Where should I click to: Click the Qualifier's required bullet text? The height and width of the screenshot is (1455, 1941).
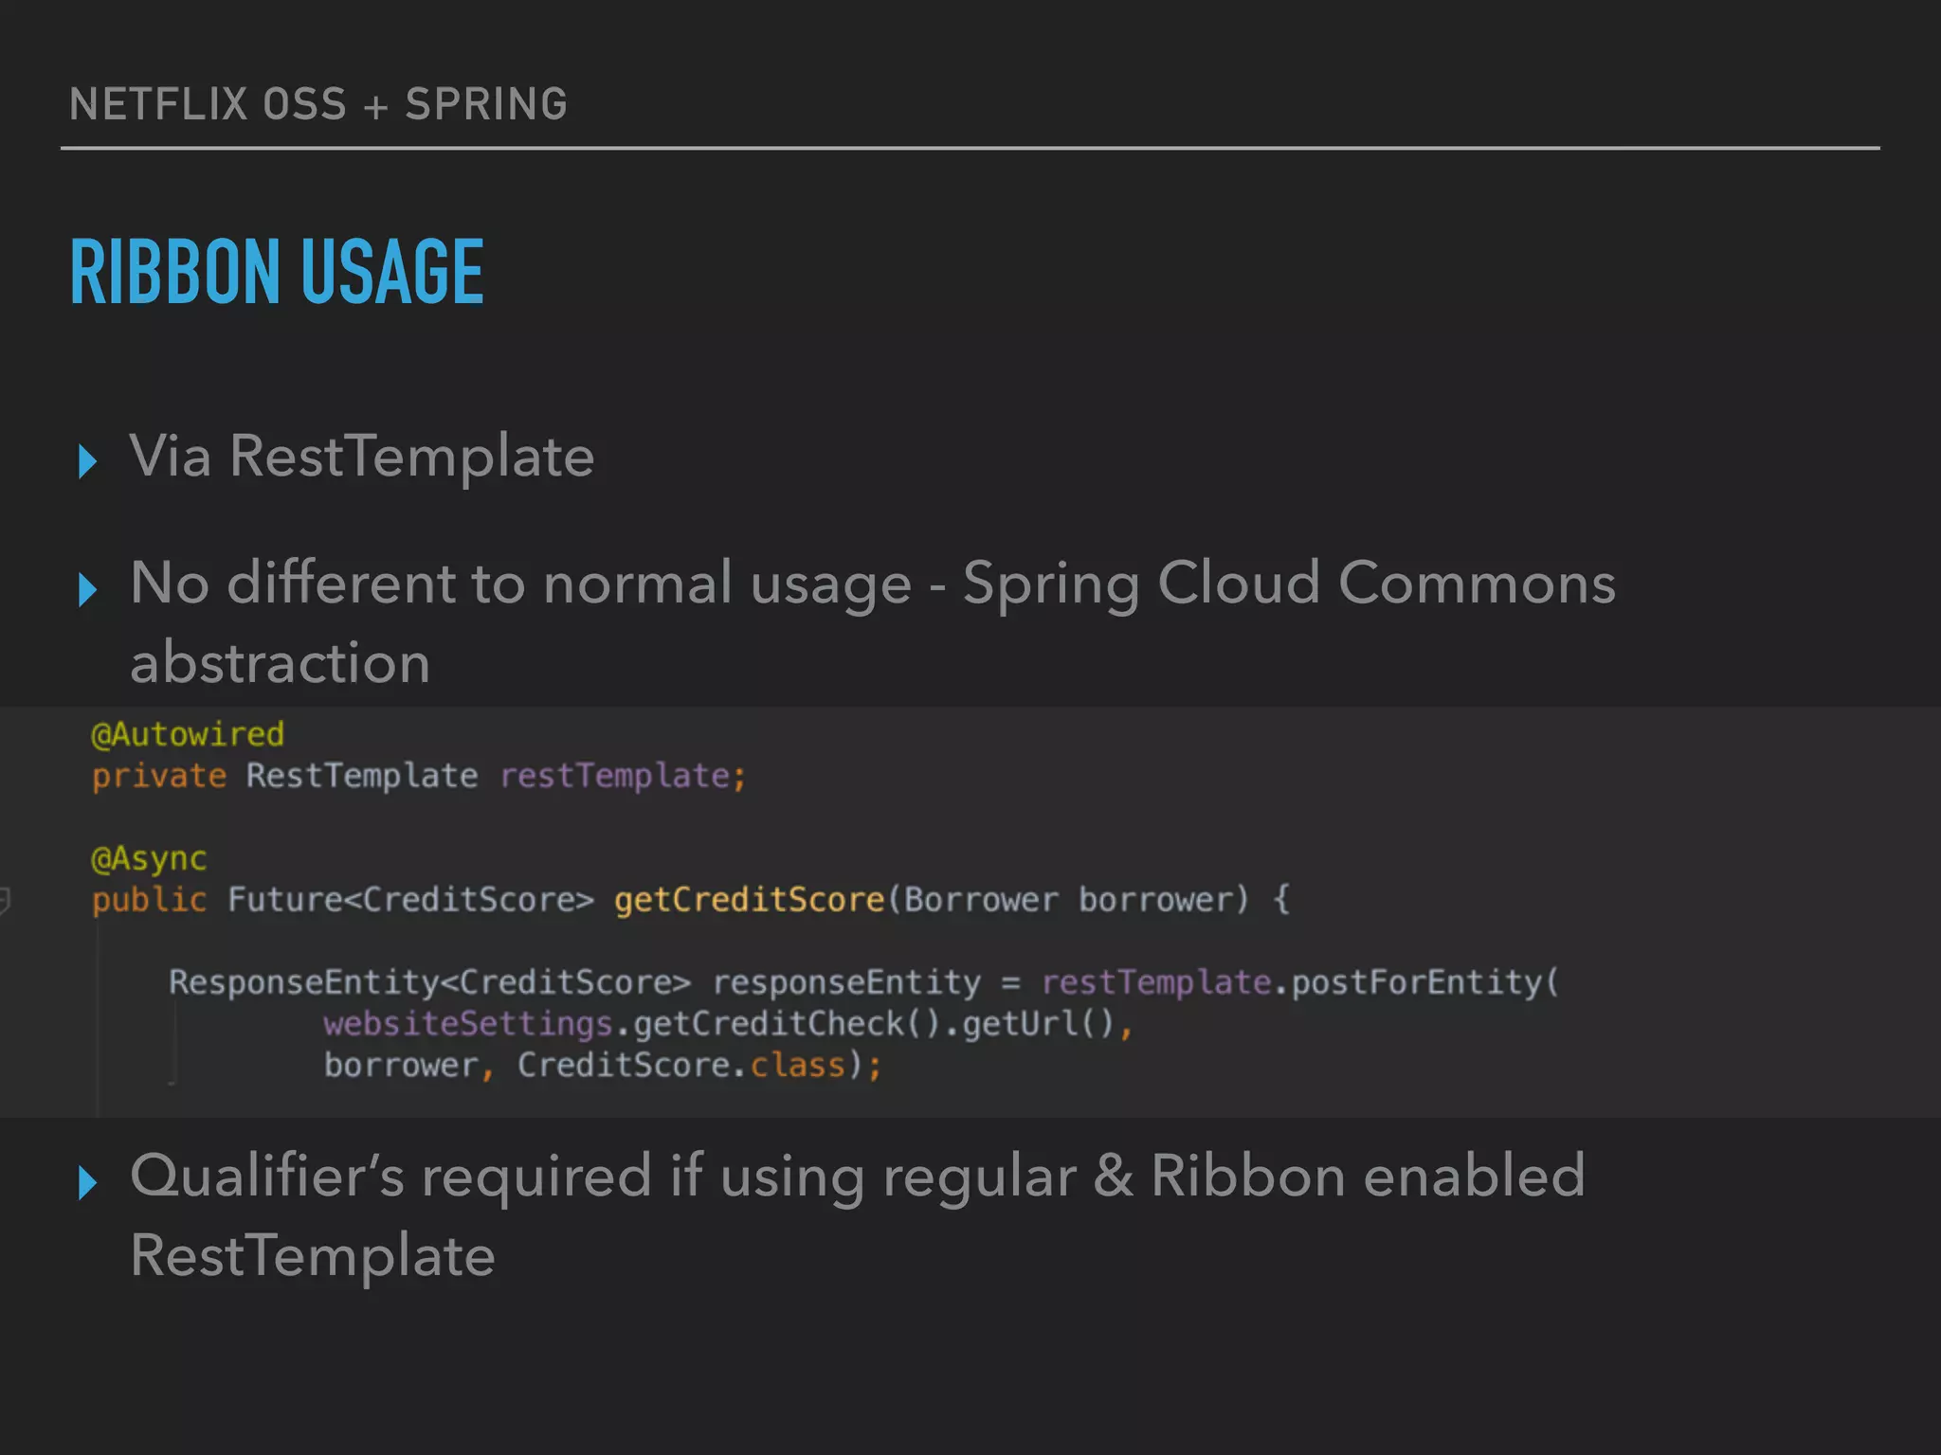coord(857,1177)
